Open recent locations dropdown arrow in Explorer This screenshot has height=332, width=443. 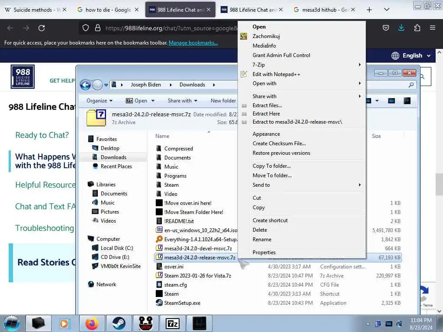[106, 85]
